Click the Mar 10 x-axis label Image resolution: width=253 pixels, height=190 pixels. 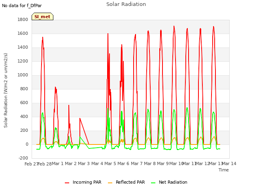pyautogui.click(x=176, y=163)
